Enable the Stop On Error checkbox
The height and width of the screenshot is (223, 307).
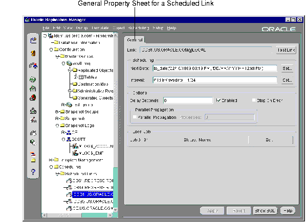pos(254,101)
